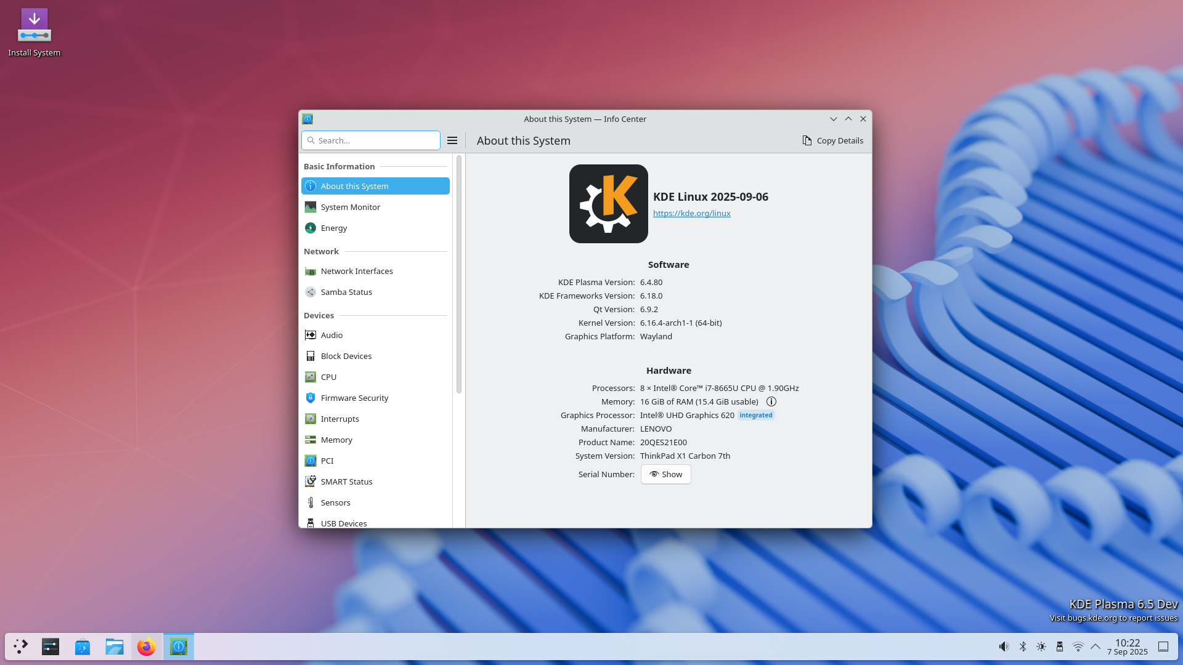Click the System Monitor sidebar icon

pos(311,207)
